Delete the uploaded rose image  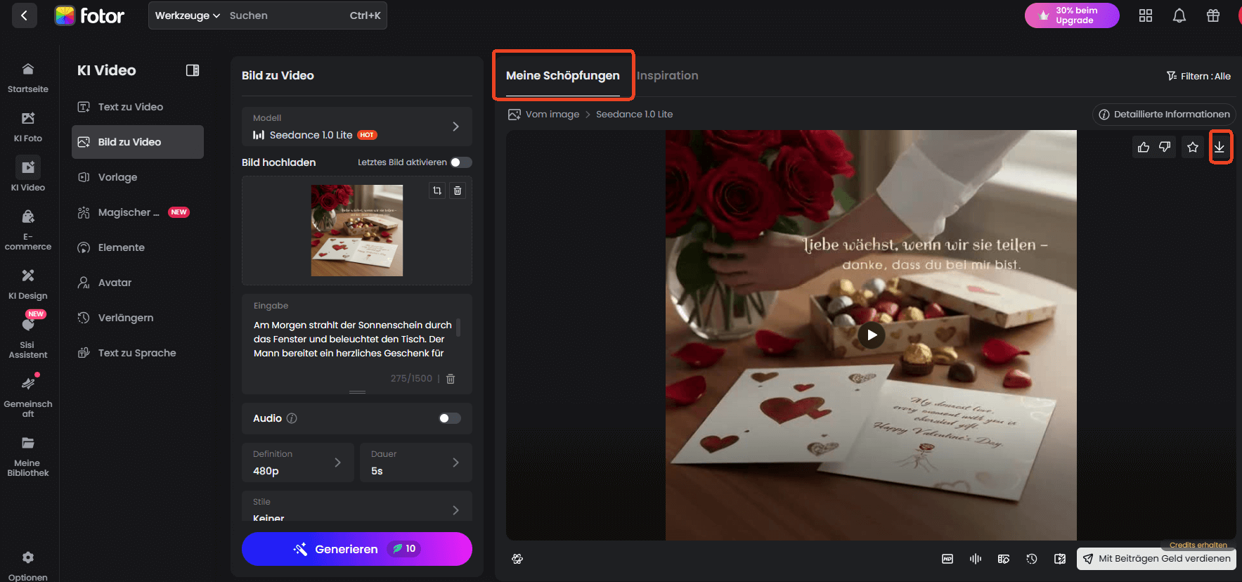(458, 190)
